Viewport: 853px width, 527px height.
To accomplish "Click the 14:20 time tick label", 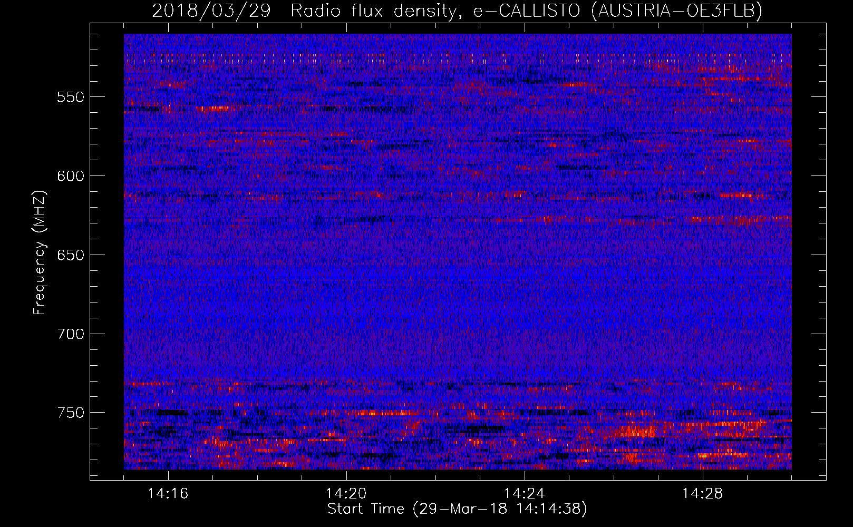I will [x=346, y=493].
